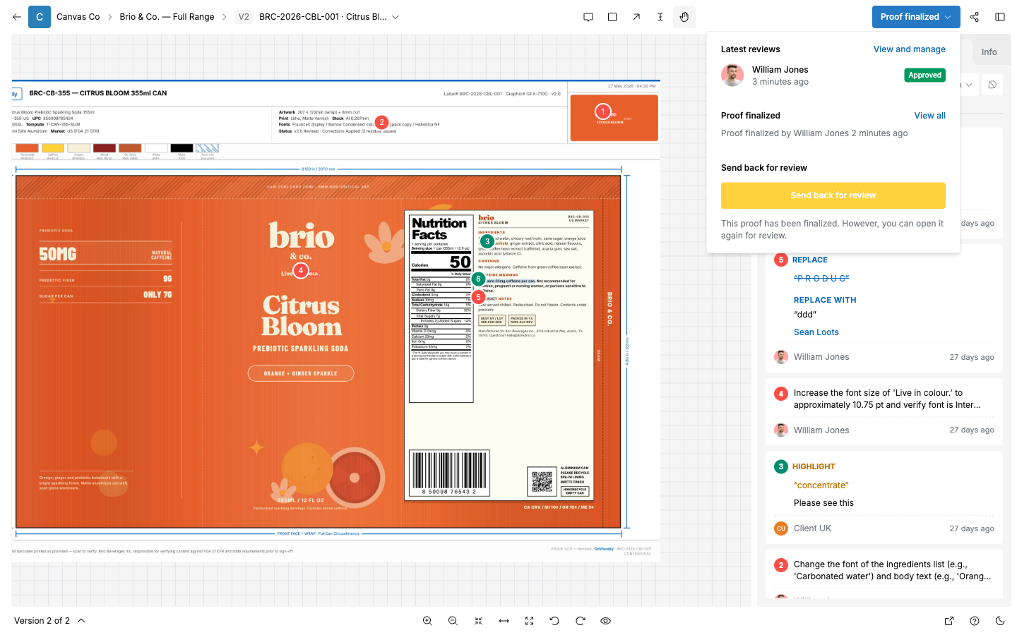Select the arrow annotation tool

pyautogui.click(x=636, y=17)
